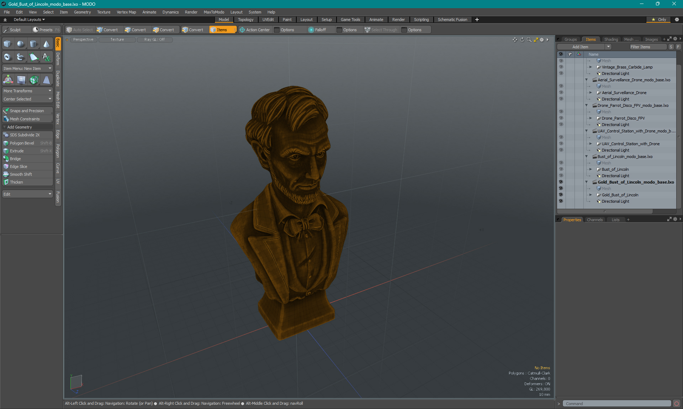Toggle Auto Select mode

(80, 30)
